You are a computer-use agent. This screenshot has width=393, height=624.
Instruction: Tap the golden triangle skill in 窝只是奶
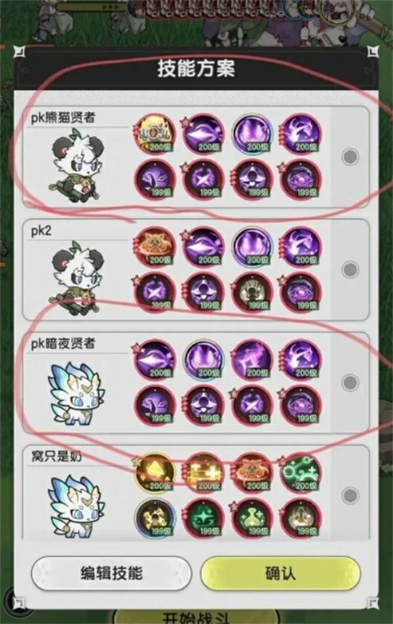pyautogui.click(x=155, y=474)
